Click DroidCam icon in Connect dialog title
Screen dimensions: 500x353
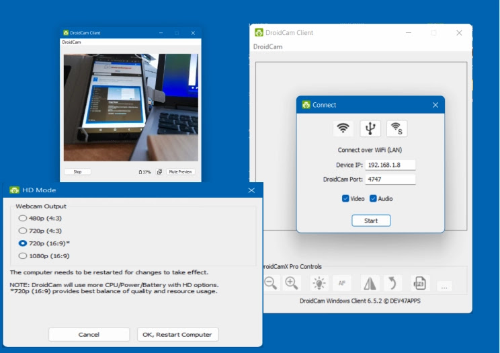306,105
